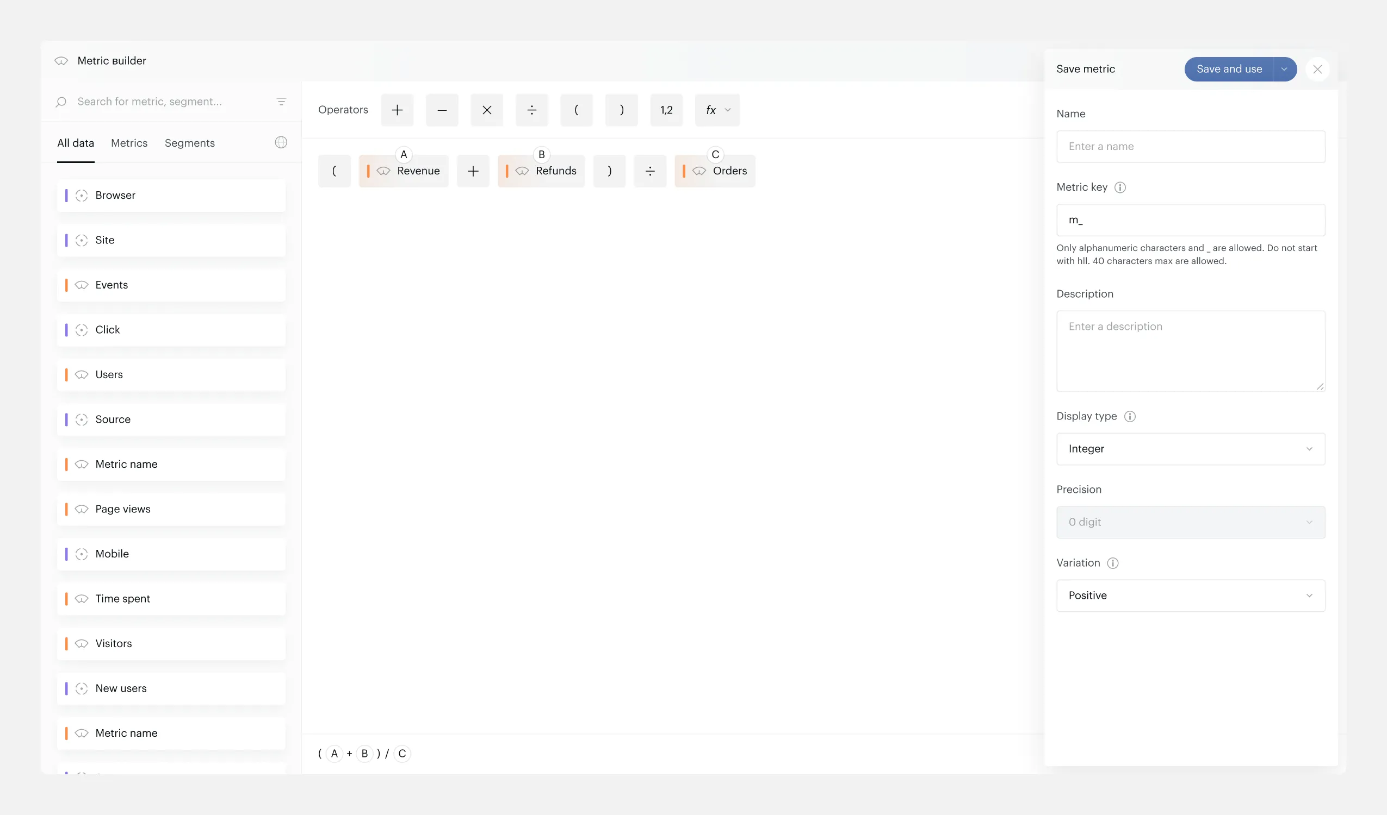Add a 1,2 numeric constant

click(666, 110)
